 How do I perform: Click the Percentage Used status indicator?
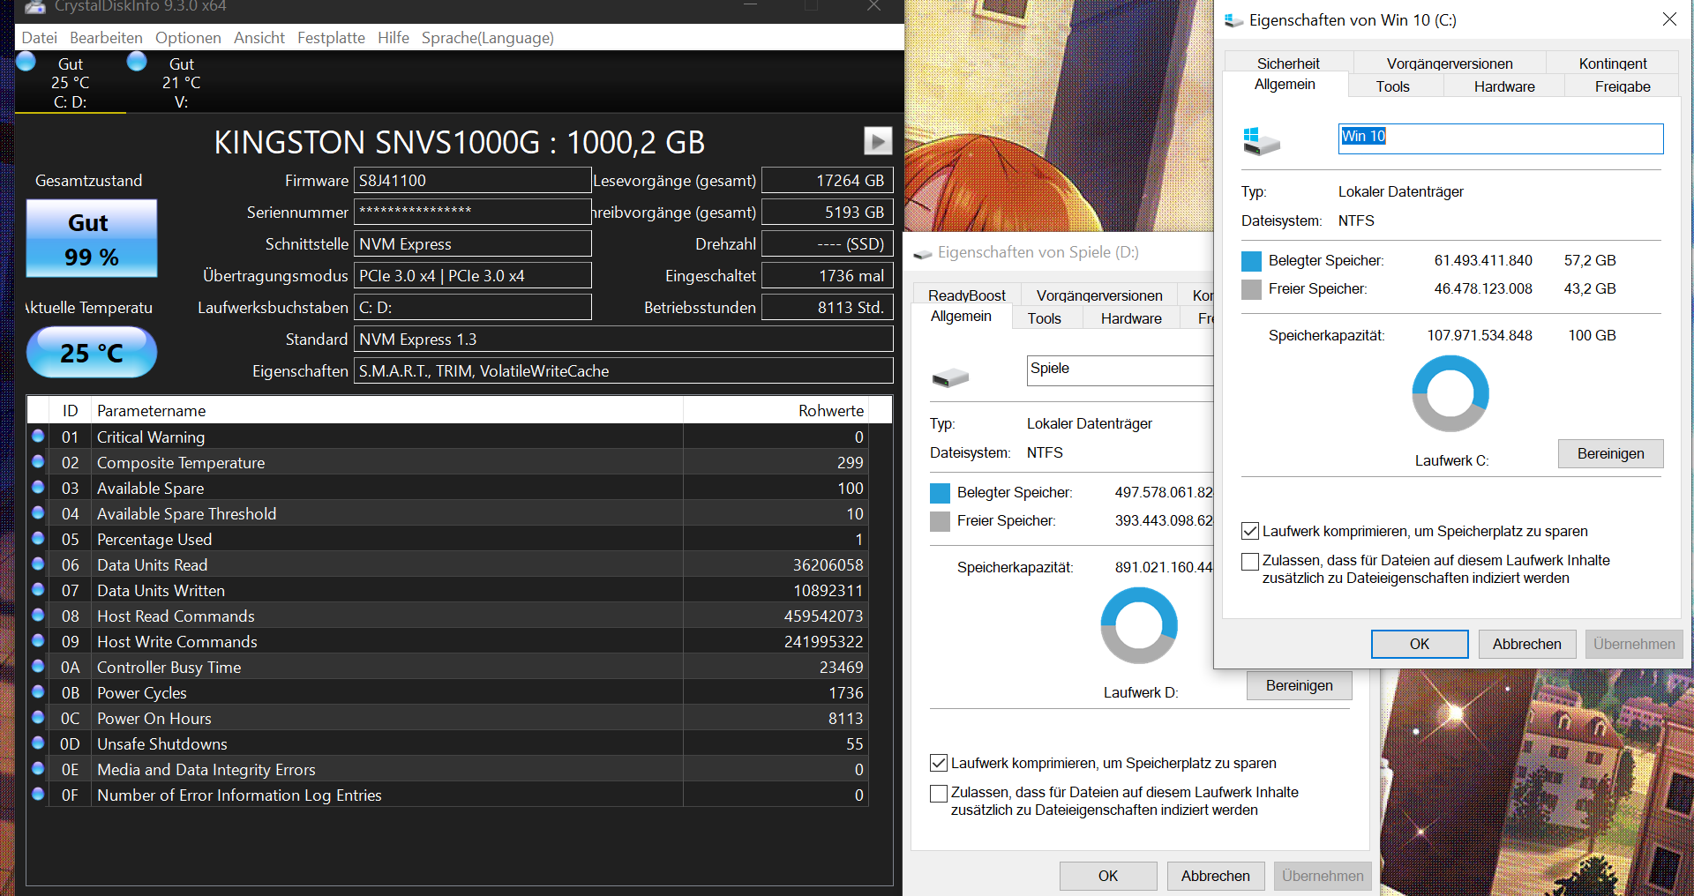(x=38, y=538)
